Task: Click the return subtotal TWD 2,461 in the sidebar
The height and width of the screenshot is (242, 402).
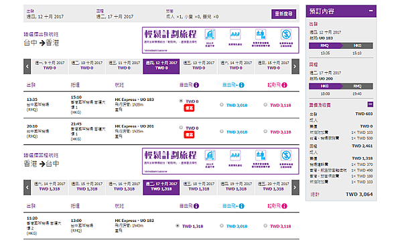Action: 362,146
